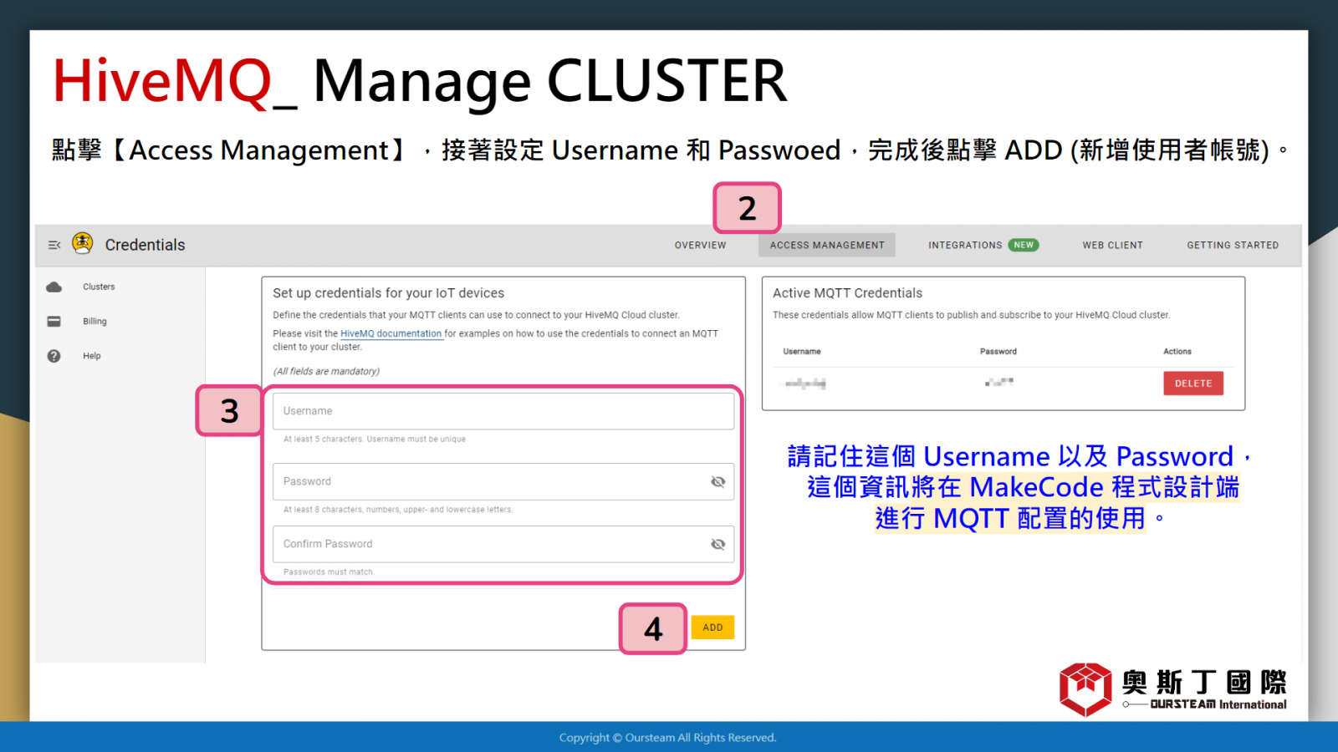Switch to the Overview tab
Viewport: 1338px width, 752px height.
click(x=701, y=246)
